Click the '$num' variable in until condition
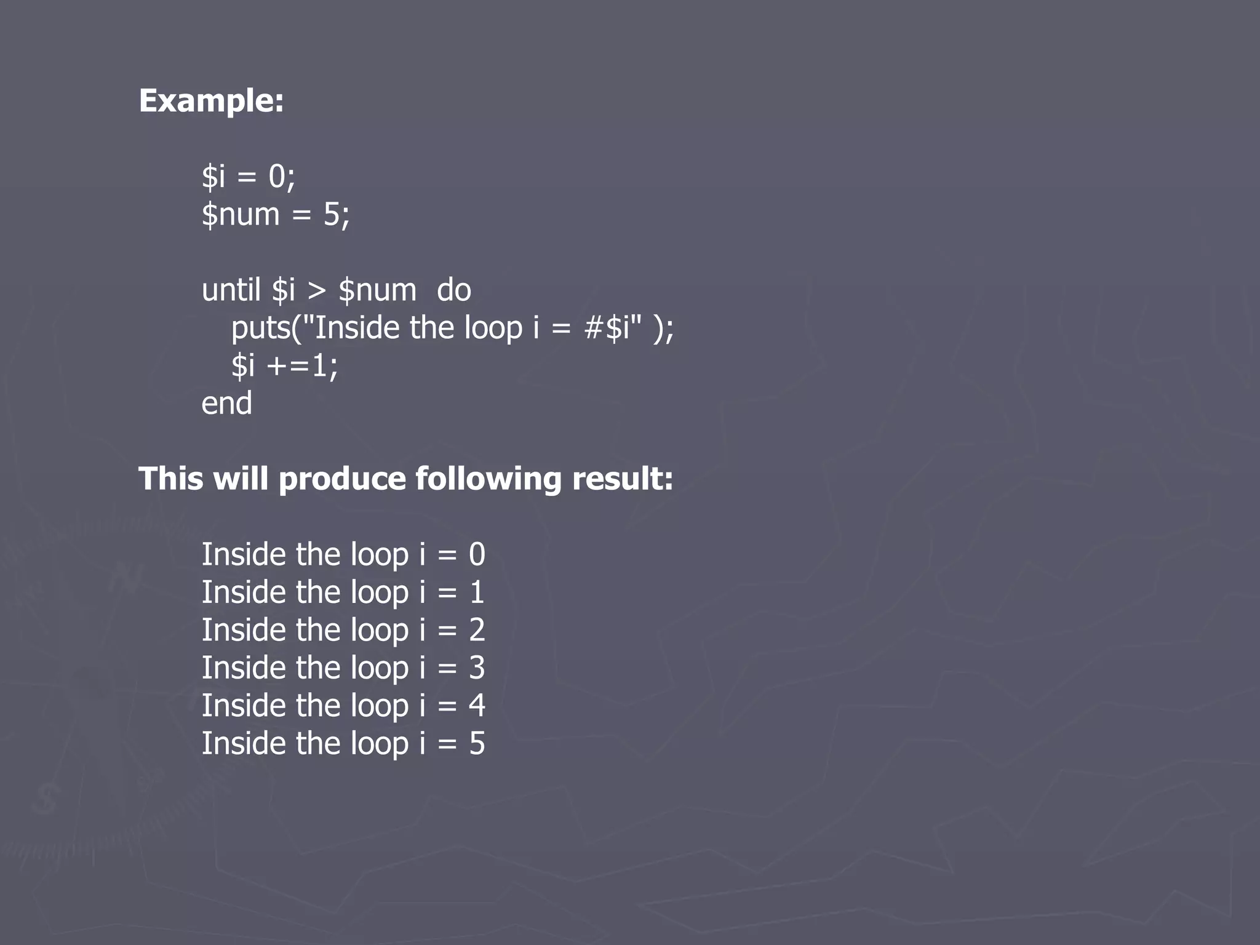The height and width of the screenshot is (945, 1260). (378, 290)
